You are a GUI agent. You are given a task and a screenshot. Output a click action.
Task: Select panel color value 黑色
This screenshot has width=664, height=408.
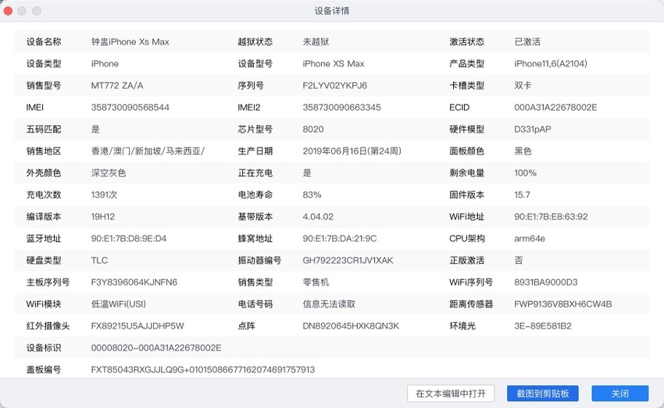(x=523, y=151)
